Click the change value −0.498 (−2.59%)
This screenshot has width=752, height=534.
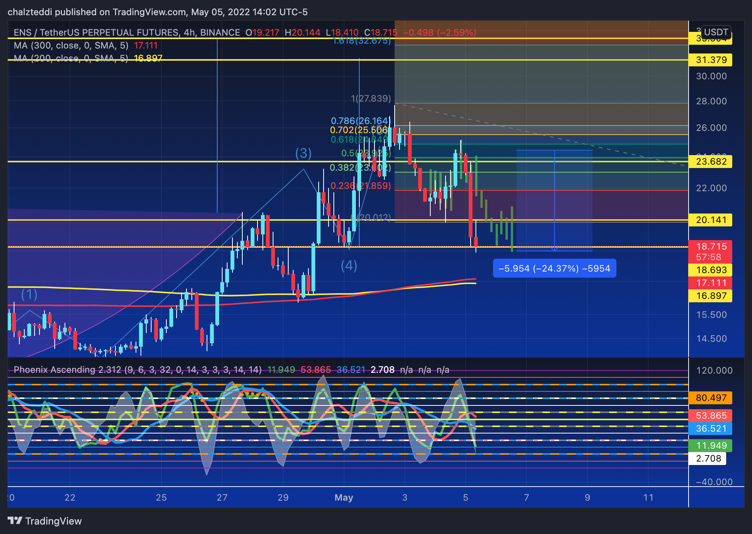(x=439, y=33)
